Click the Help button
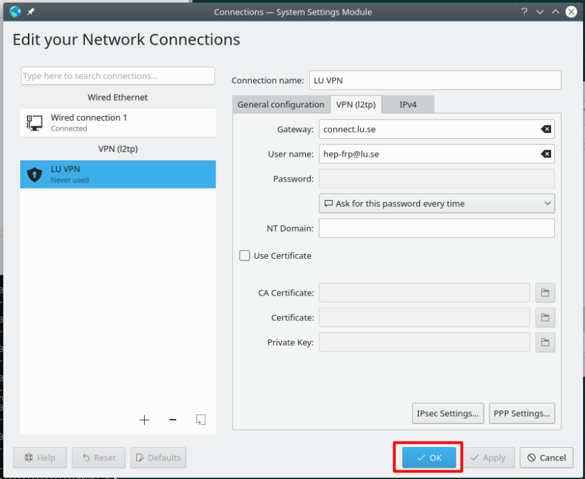 40,458
